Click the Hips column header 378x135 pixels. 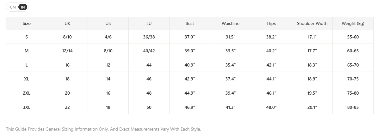(271, 24)
